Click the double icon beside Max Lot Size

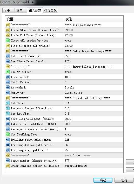pyautogui.click(x=8, y=114)
